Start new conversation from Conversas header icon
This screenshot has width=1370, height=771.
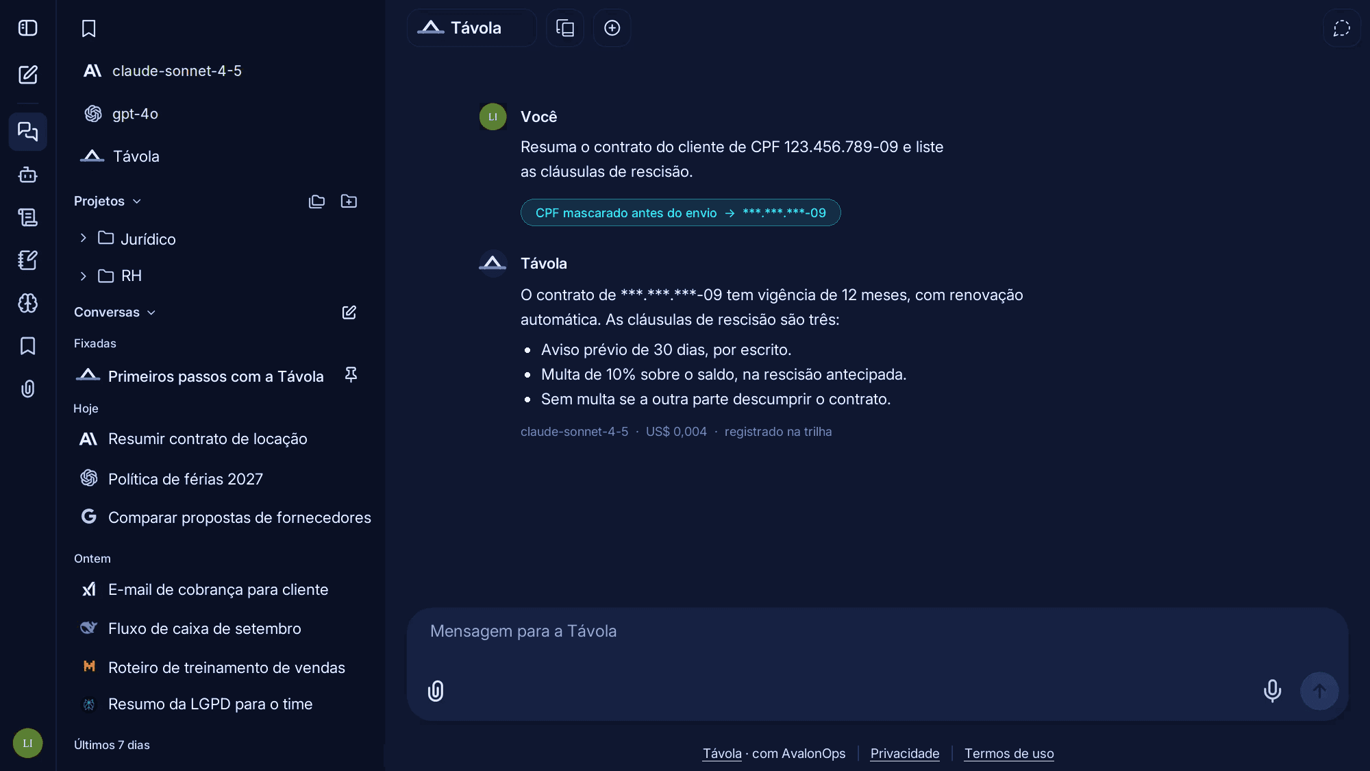(x=349, y=312)
